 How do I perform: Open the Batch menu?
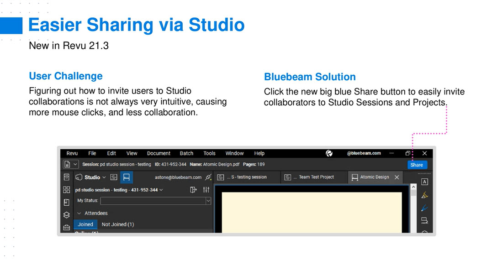click(x=186, y=153)
